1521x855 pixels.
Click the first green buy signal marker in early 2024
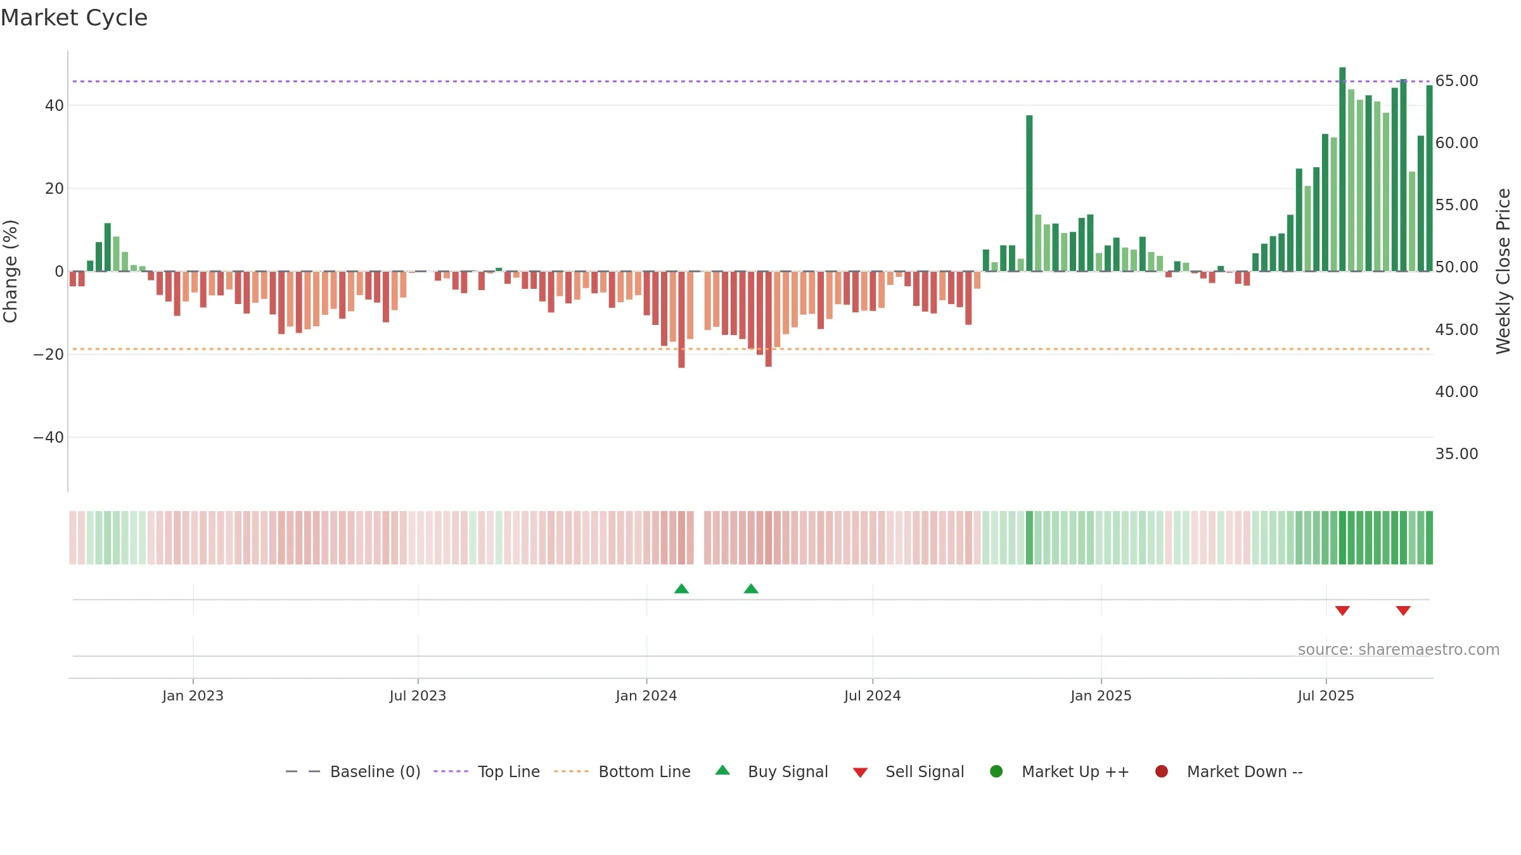pos(681,589)
